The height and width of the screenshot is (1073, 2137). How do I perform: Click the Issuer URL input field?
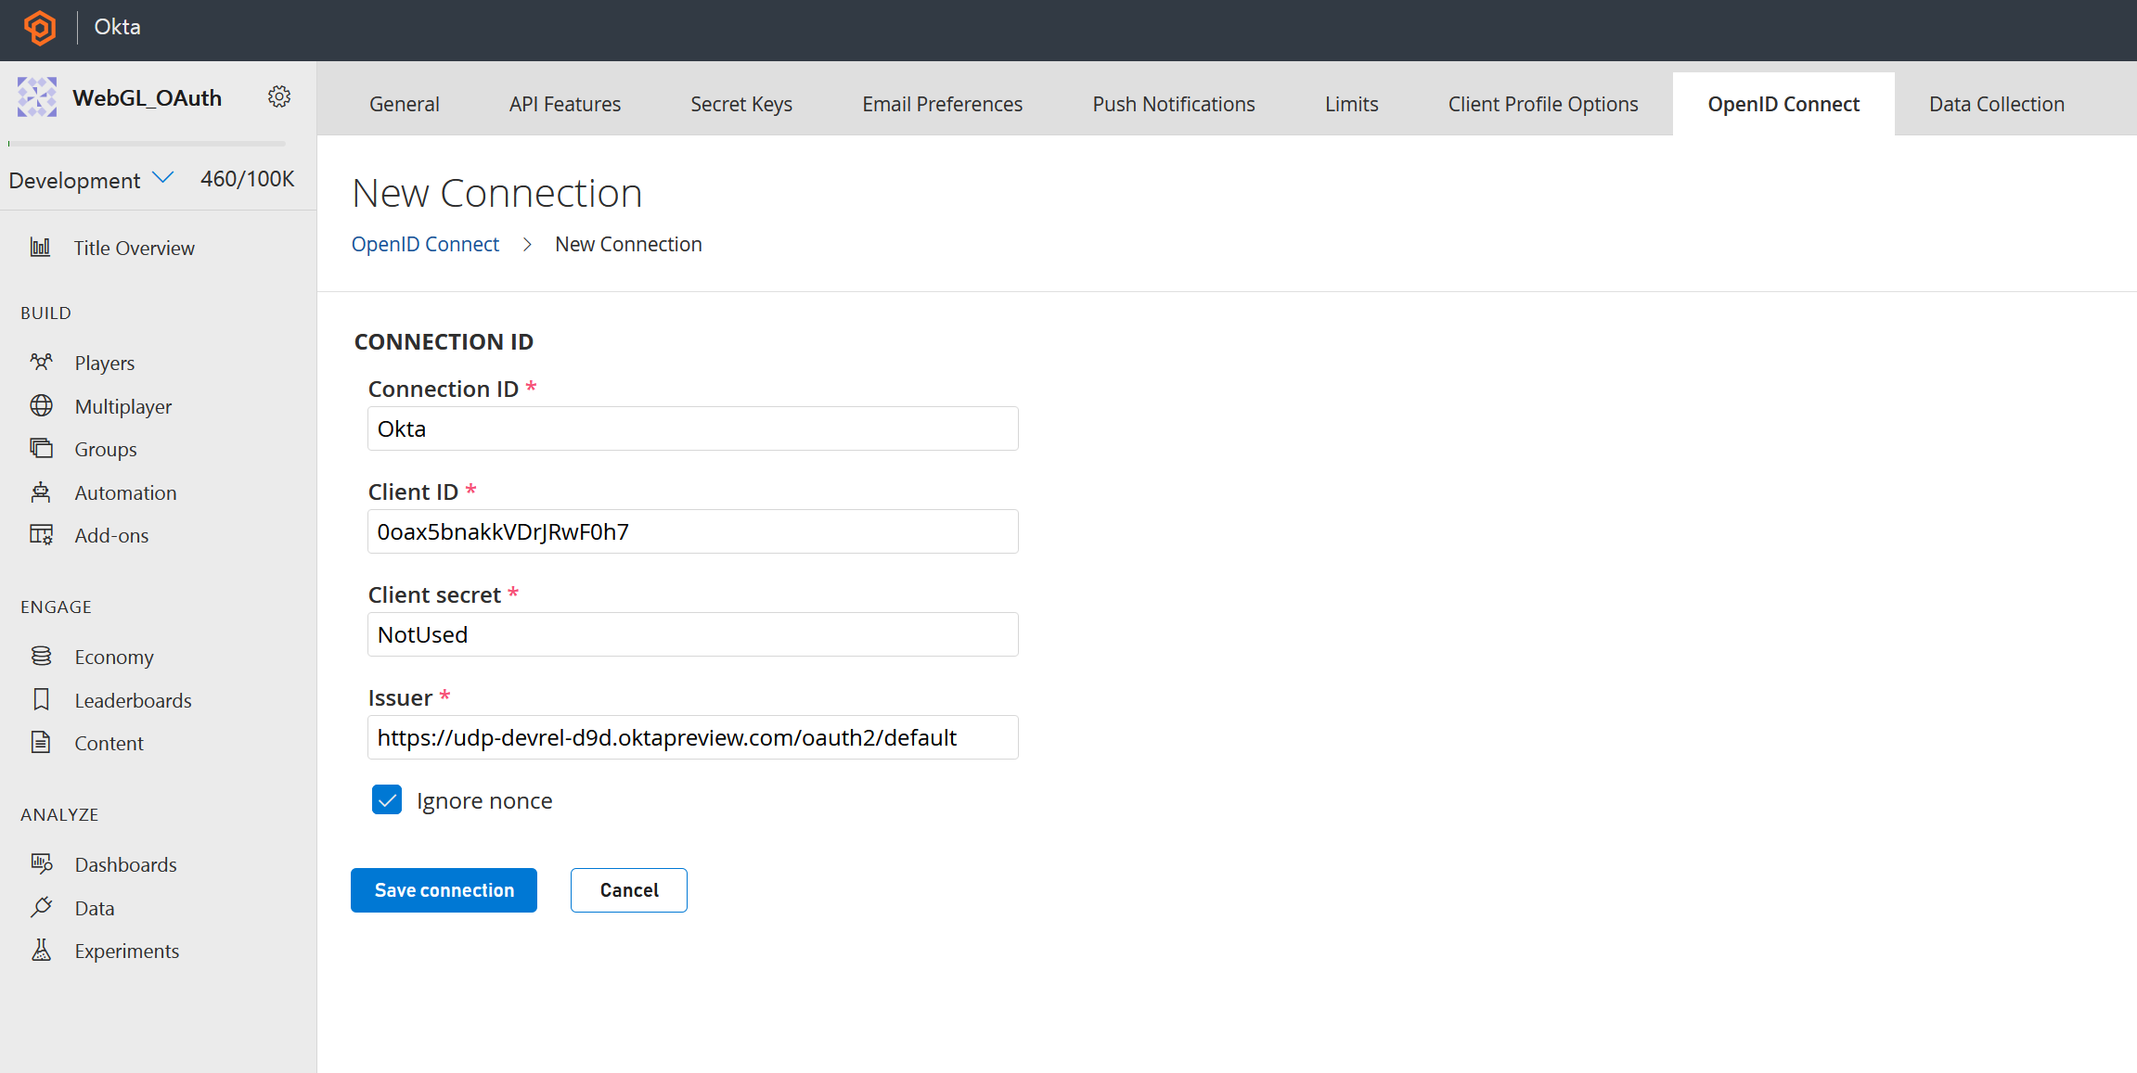pos(692,737)
